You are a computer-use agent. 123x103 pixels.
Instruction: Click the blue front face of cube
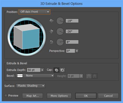pos(31,39)
